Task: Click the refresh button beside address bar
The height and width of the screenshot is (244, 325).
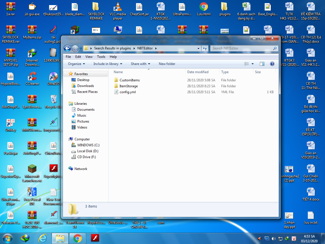Action: tap(205, 48)
